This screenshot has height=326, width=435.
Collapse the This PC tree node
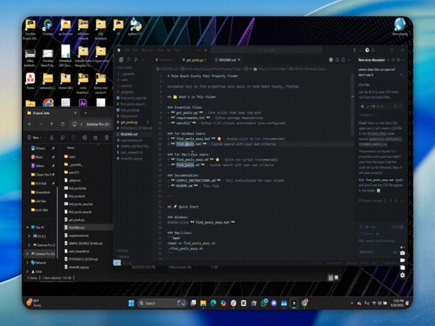27,228
